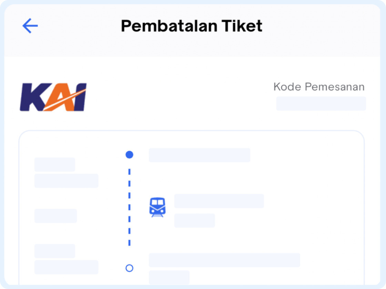Click the placeholder bar beside the origin dot
The height and width of the screenshot is (289, 386).
pos(199,155)
